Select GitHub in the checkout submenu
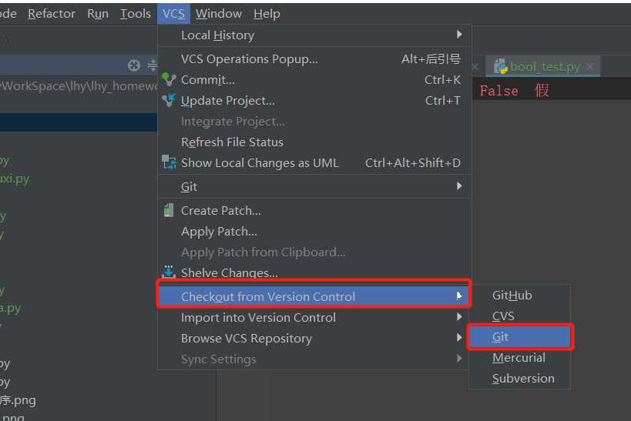The height and width of the screenshot is (421, 631). 512,296
